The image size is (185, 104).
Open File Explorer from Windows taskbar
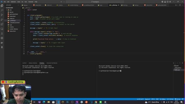coord(49,102)
